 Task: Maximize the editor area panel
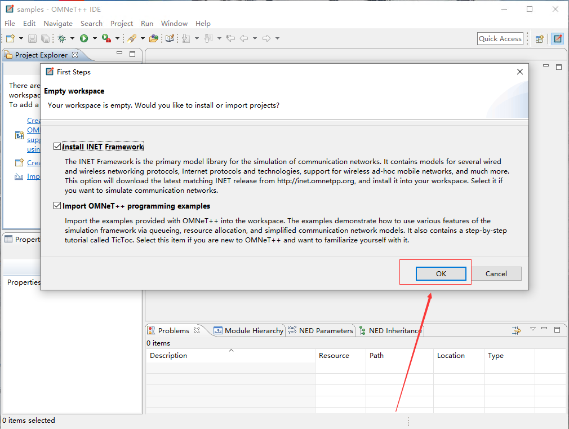click(559, 67)
